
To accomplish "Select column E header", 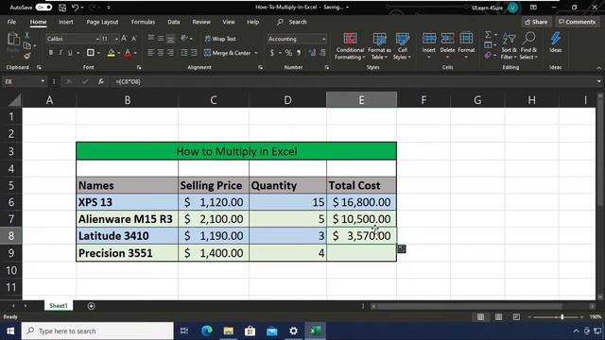I will tap(361, 100).
